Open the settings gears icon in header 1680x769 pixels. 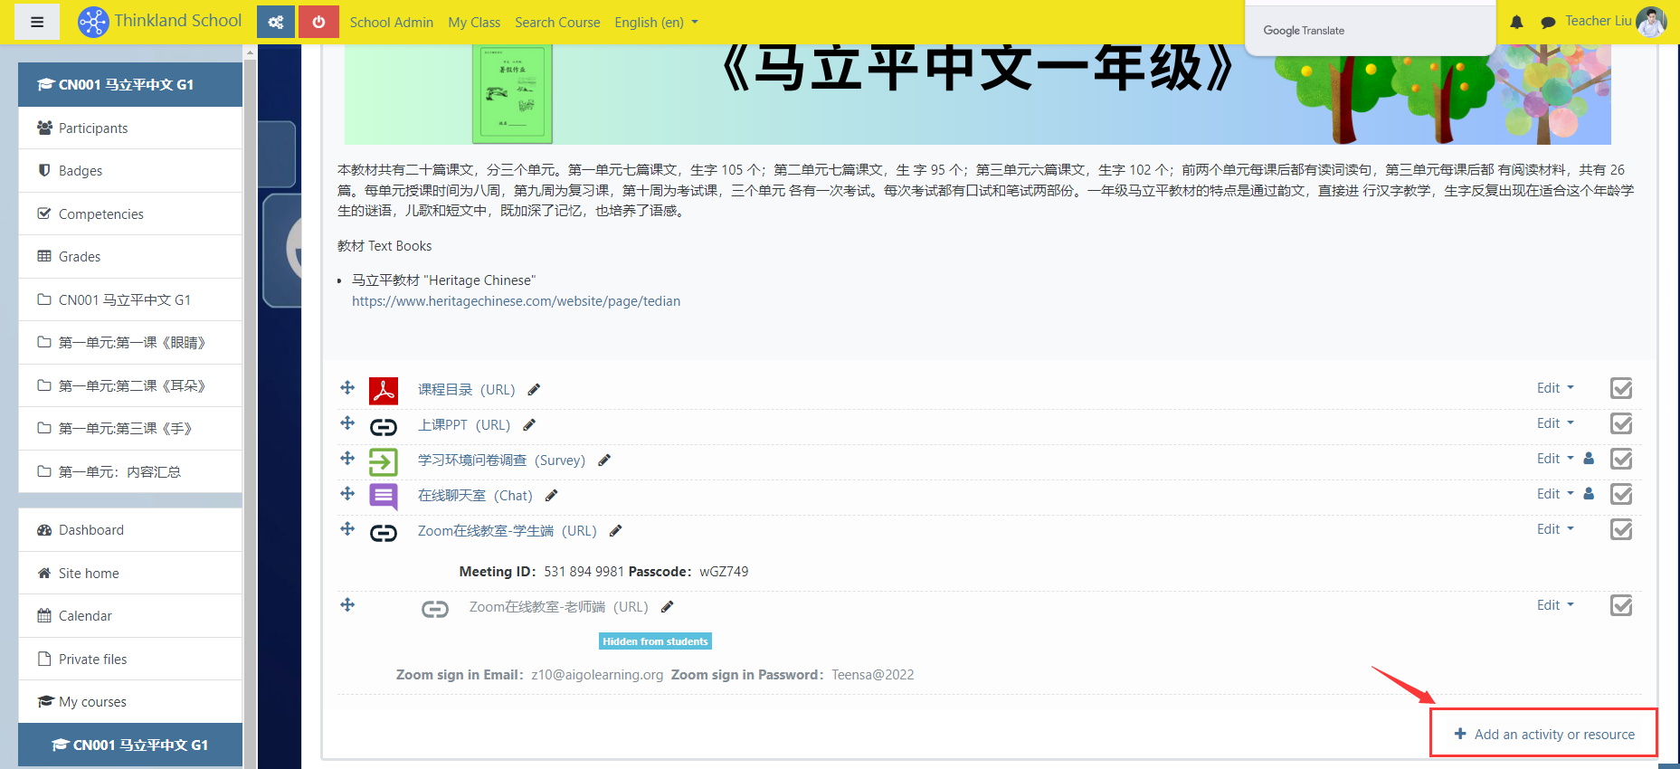[276, 22]
